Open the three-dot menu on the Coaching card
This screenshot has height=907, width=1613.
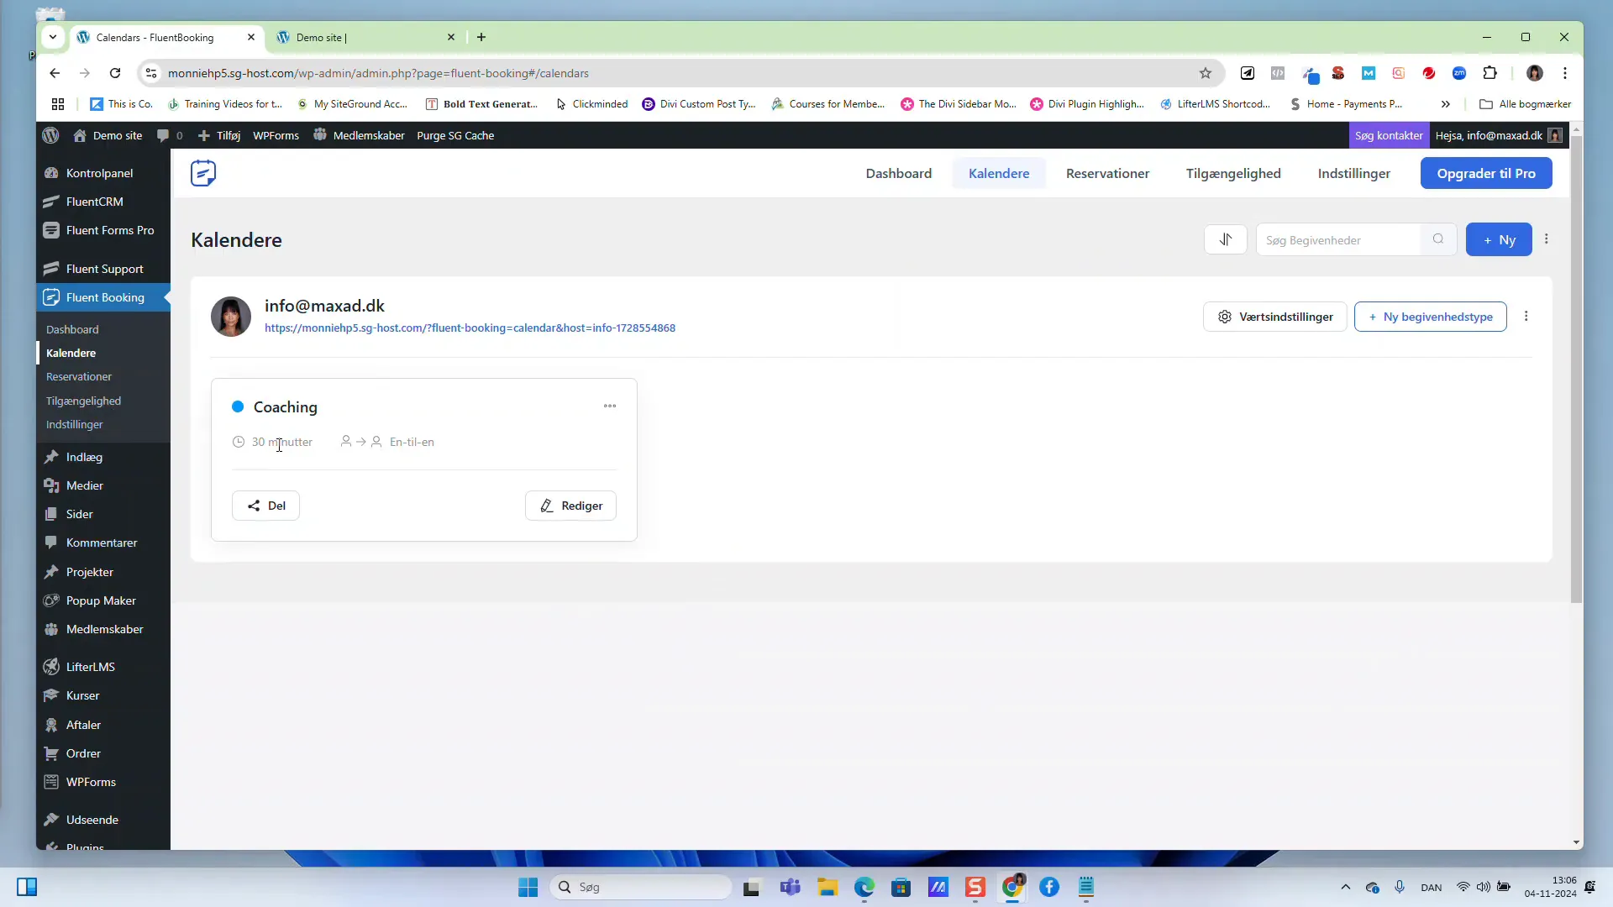tap(611, 406)
